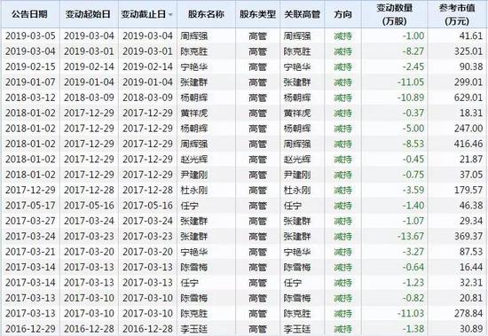Sort by the 变动起始日 column header
This screenshot has width=488, height=336.
88,14
